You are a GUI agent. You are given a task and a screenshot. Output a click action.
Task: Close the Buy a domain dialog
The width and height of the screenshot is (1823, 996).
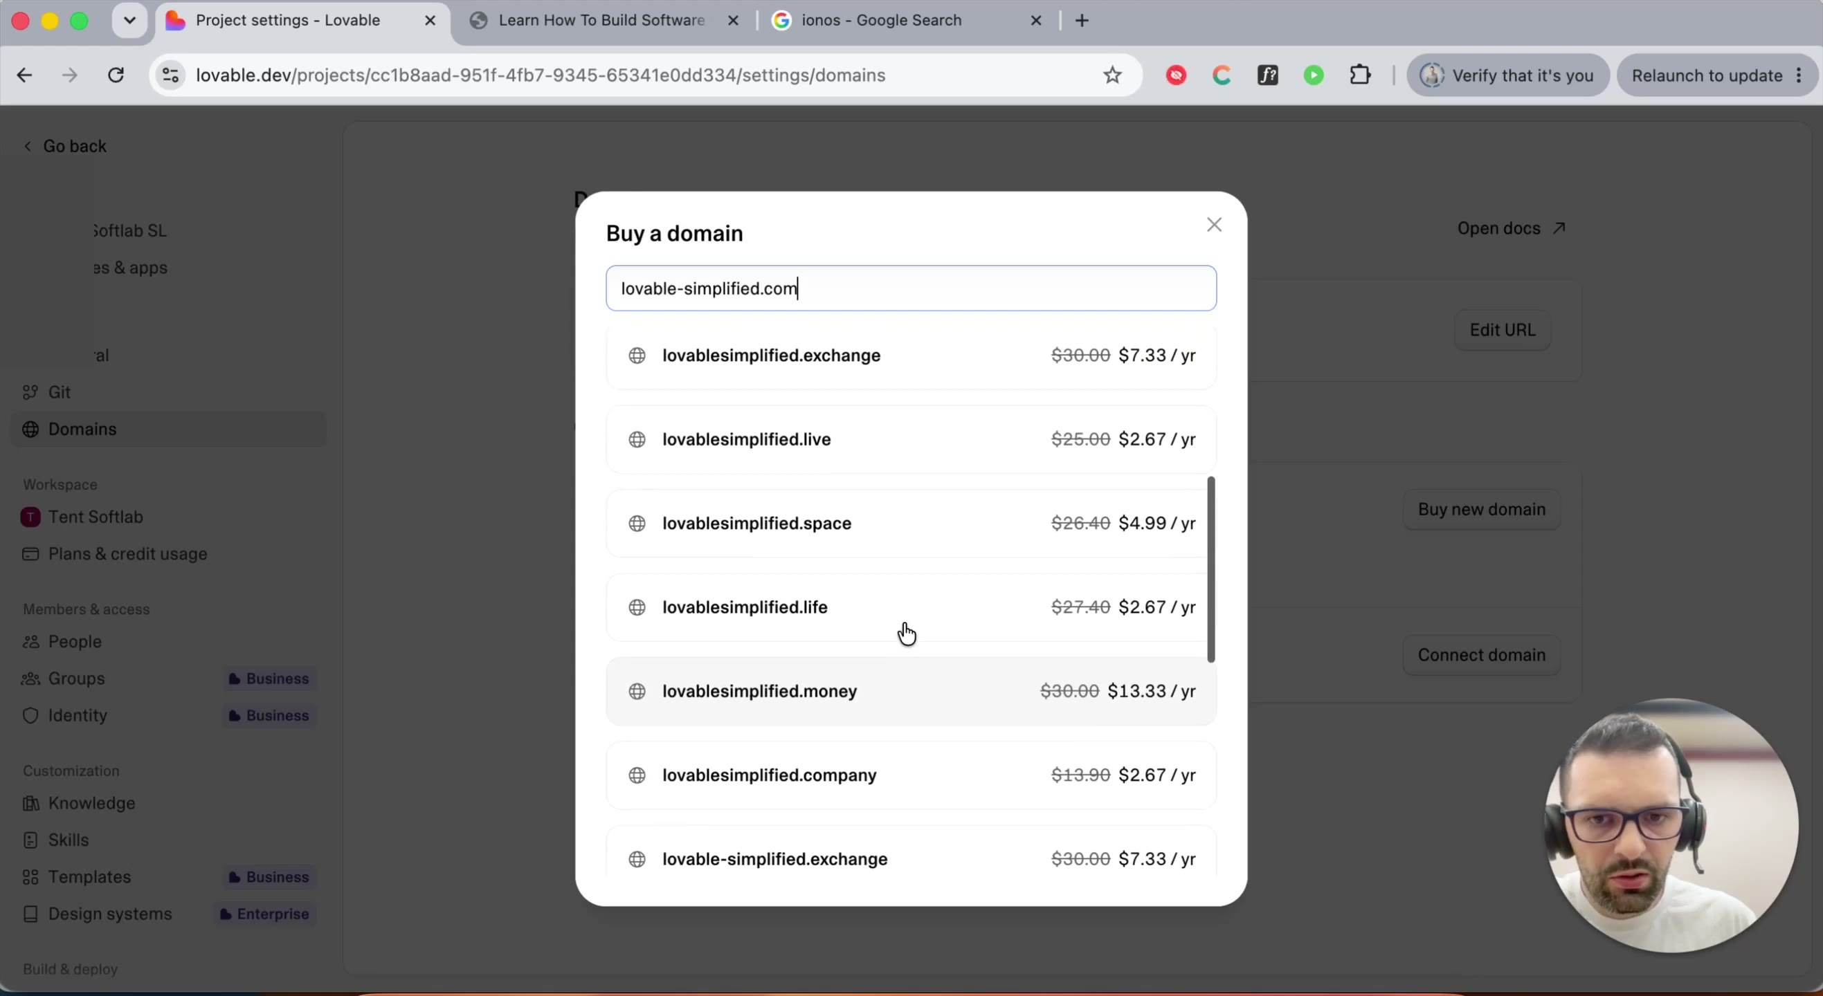pos(1215,225)
